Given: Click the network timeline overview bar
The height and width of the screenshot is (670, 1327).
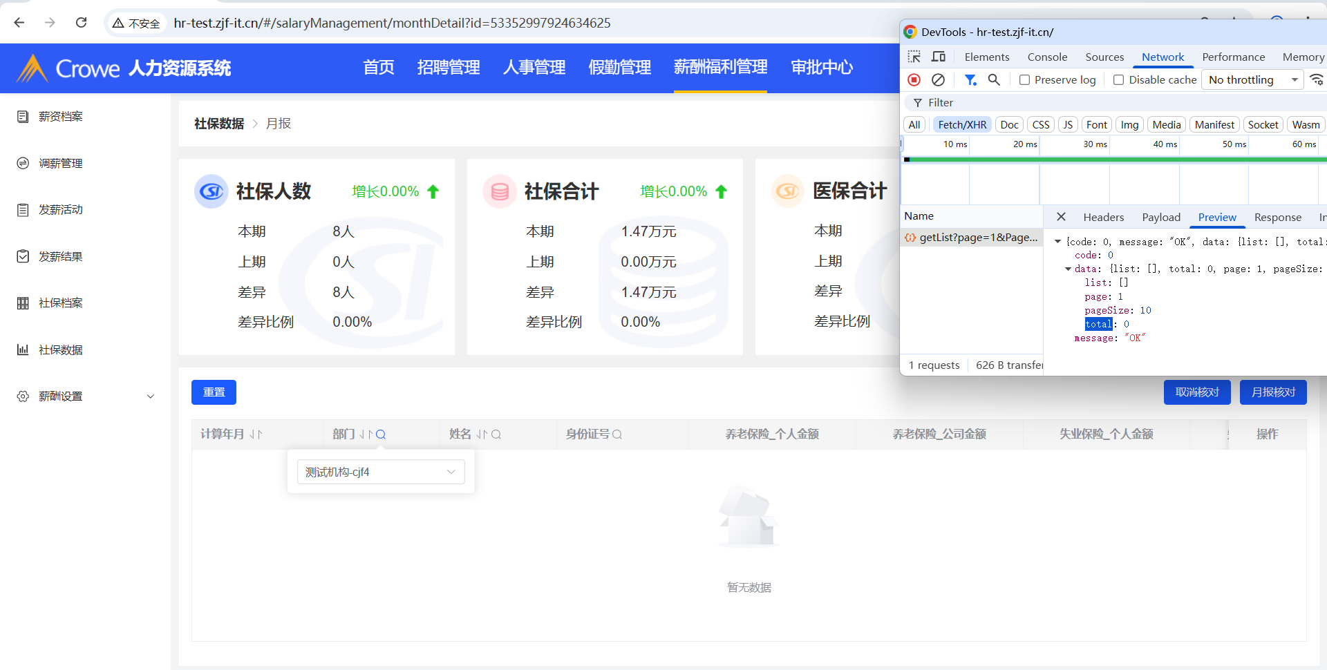Looking at the screenshot, I should click(x=1113, y=160).
